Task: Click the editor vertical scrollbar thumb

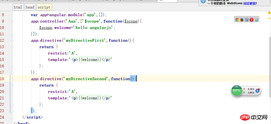Action: click(270, 67)
